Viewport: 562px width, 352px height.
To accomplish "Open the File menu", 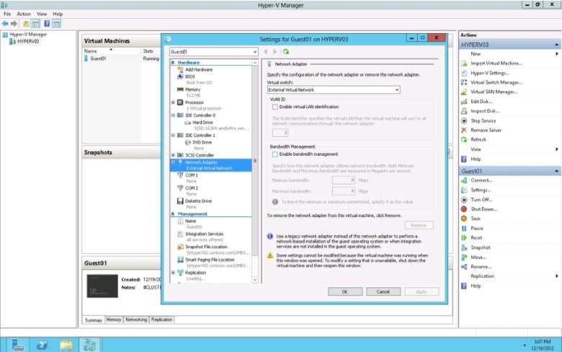I will coord(7,14).
